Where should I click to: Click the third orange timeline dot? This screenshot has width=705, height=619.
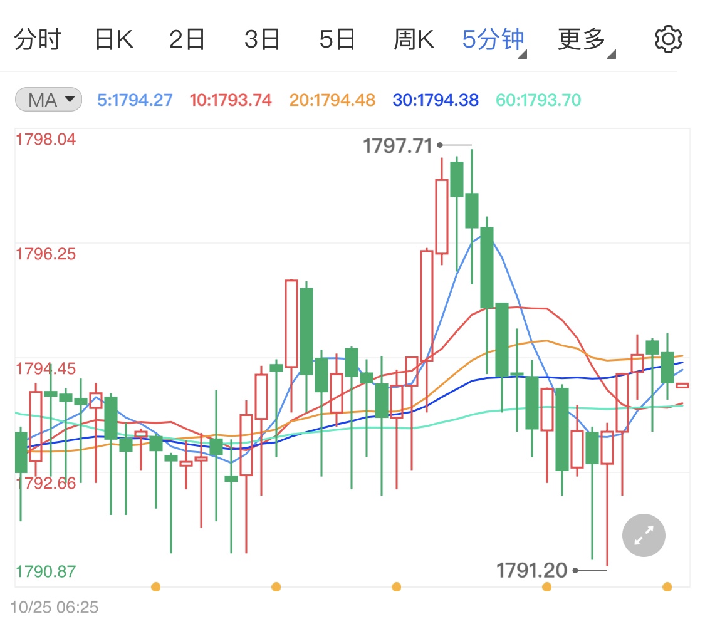coord(397,586)
